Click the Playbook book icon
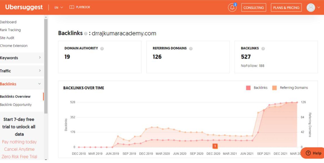 (x=72, y=7)
